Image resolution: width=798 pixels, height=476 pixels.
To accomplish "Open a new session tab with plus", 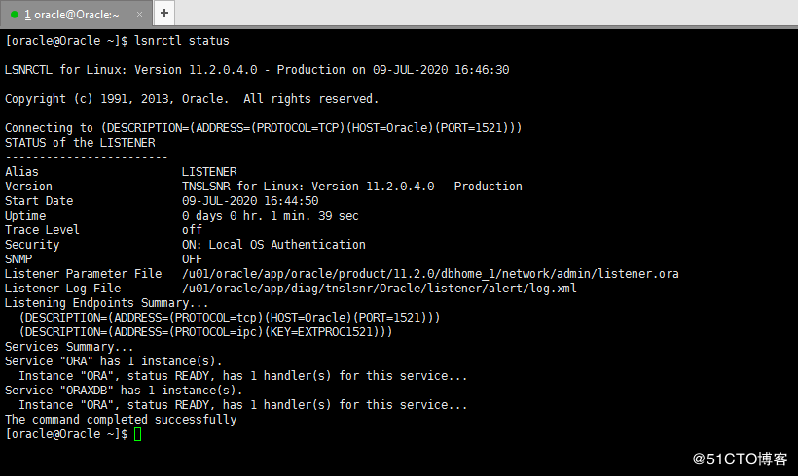I will (164, 13).
